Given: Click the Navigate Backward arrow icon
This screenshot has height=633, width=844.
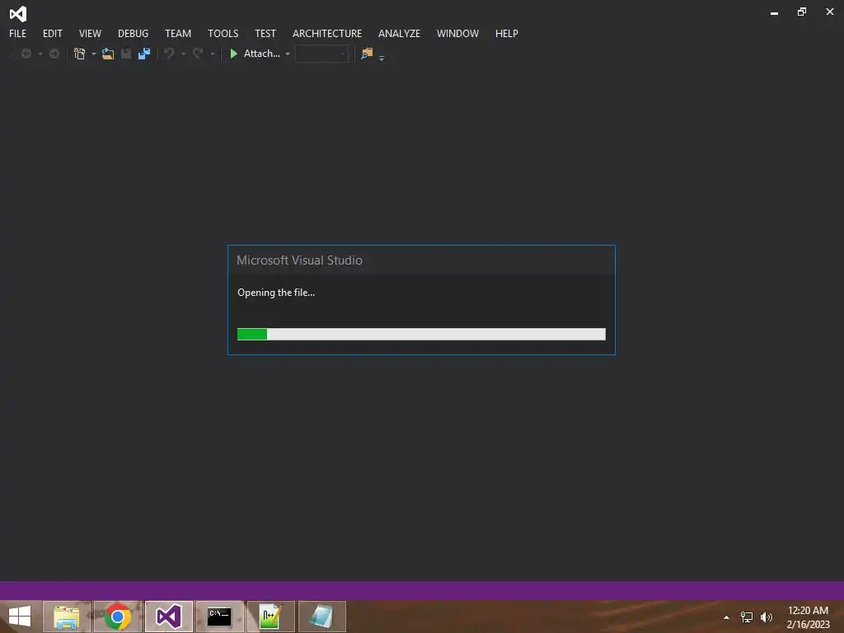Looking at the screenshot, I should click(x=26, y=54).
